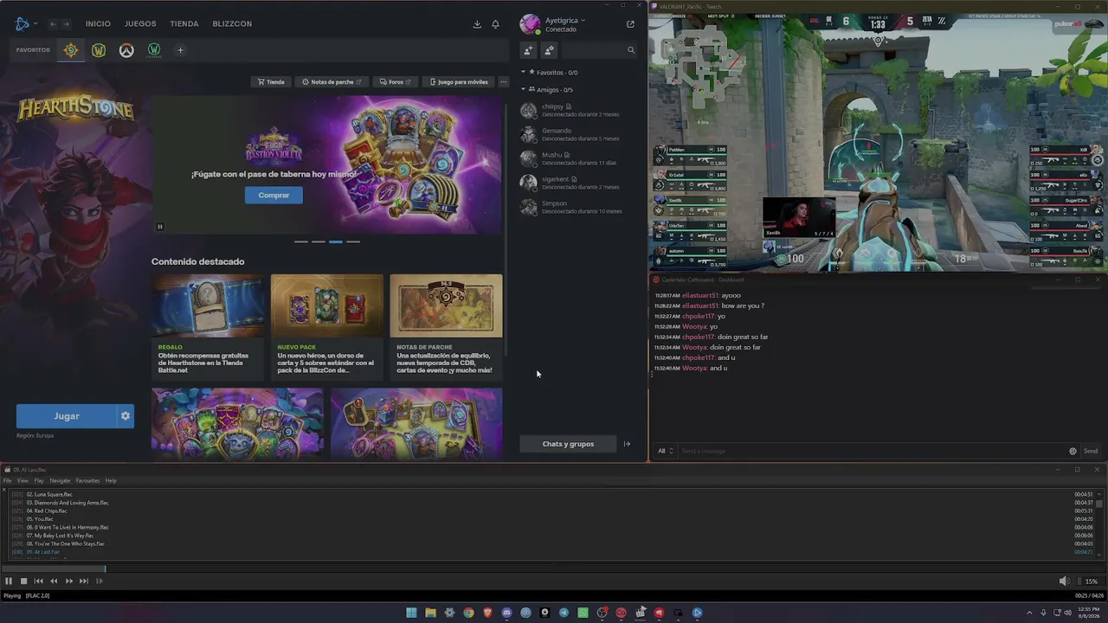
Task: Open the All chat filter dropdown
Action: click(665, 451)
